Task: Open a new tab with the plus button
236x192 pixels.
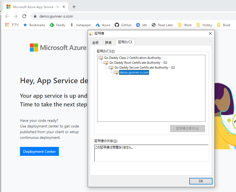Action: pos(74,7)
